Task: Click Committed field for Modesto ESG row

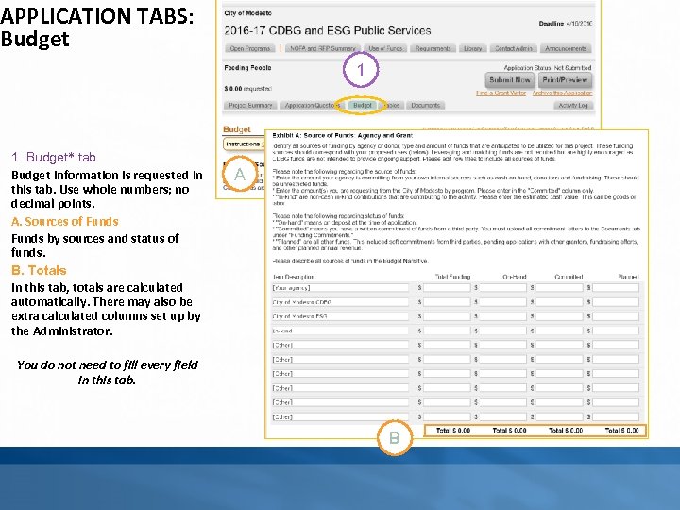Action: click(x=559, y=316)
